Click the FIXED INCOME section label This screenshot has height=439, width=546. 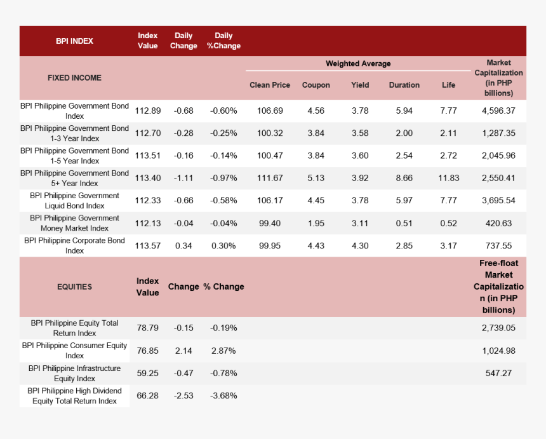coord(74,78)
